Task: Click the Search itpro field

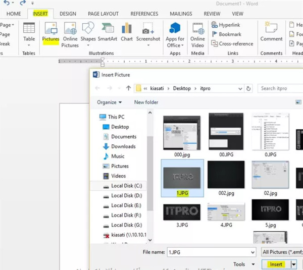Action: 280,88
